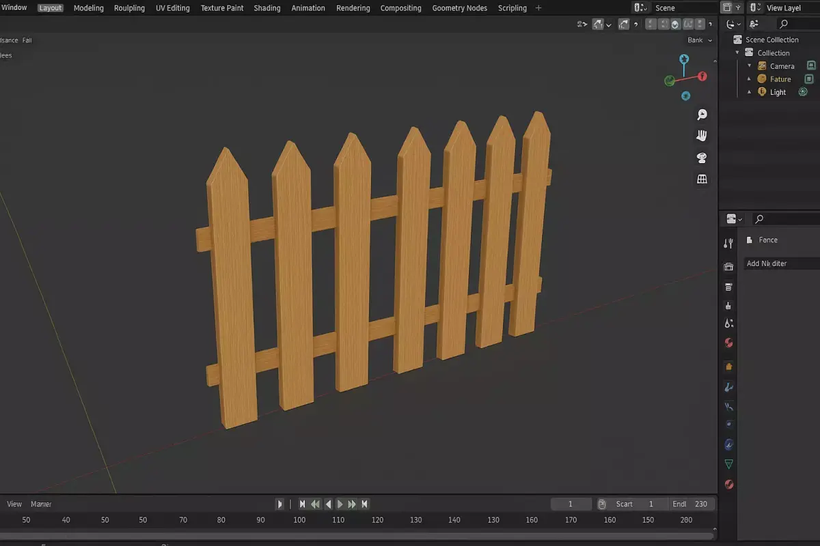Viewport: 820px width, 546px height.
Task: Open the outliner filter icon
Action: pyautogui.click(x=754, y=24)
